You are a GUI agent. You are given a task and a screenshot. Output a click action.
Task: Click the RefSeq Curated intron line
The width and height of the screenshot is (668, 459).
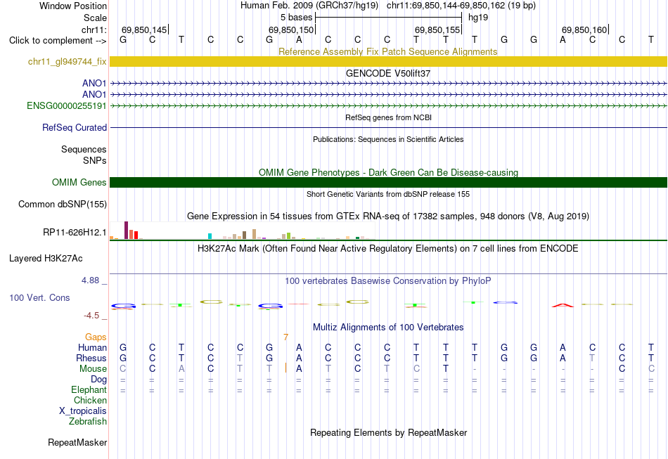point(388,127)
